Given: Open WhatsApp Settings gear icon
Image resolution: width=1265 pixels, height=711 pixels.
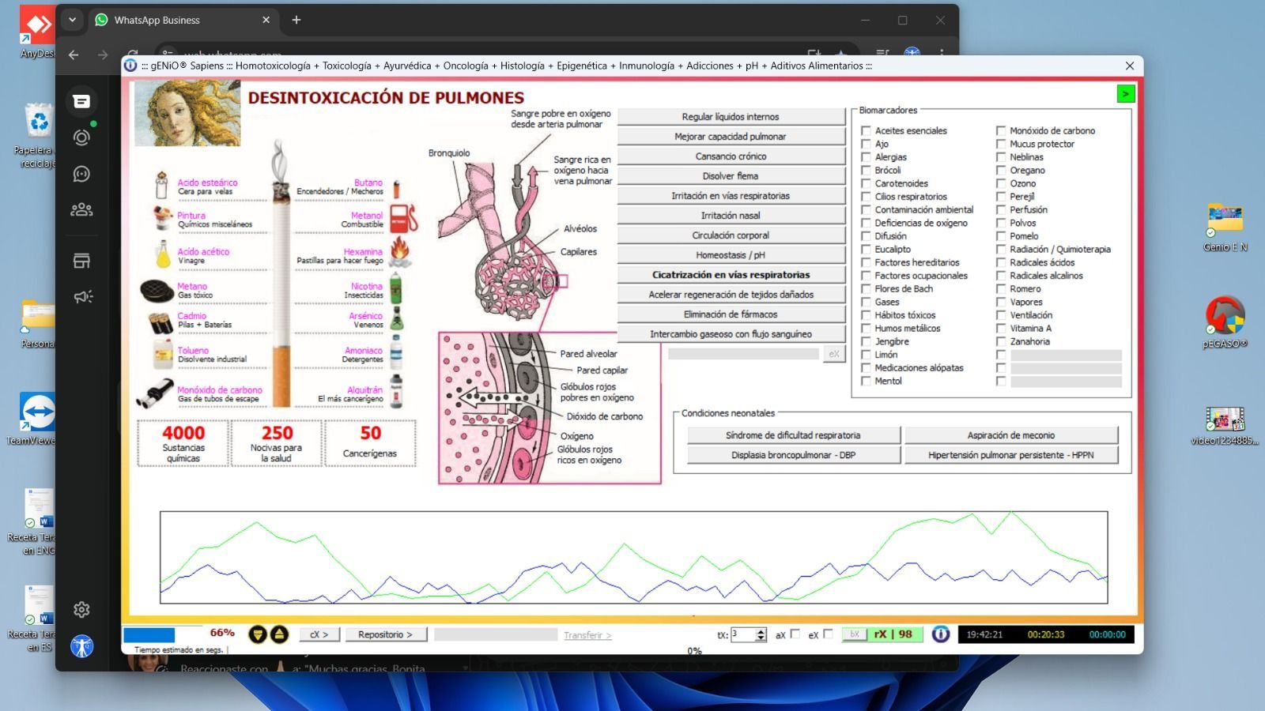Looking at the screenshot, I should point(81,609).
